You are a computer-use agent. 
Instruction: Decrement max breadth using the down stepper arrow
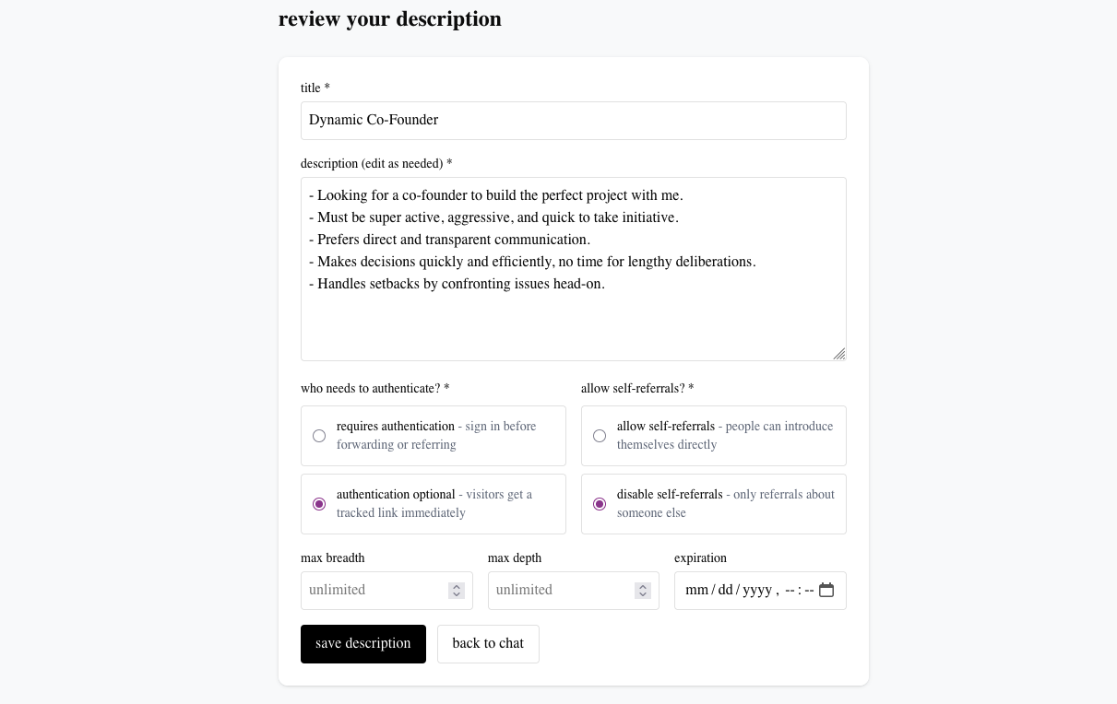[x=457, y=594]
